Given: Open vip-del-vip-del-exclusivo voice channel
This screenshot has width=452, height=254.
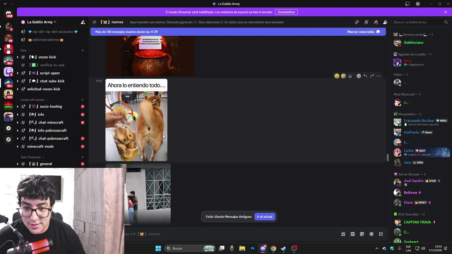Looking at the screenshot, I should pos(52,32).
